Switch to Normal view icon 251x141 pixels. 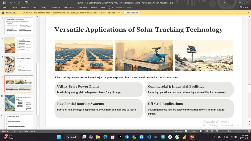(201, 131)
